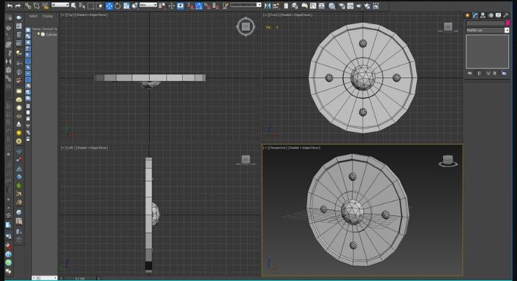Open the reference coordinate system dropdown
The width and height of the screenshot is (517, 281).
[x=148, y=5]
